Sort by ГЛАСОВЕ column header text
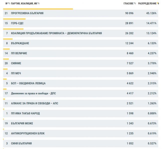Image resolution: width=162 pixels, height=149 pixels. (128, 4)
